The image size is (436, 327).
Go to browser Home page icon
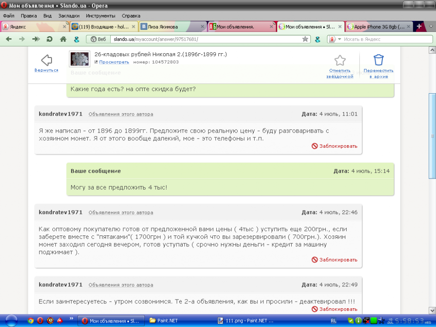(x=63, y=39)
